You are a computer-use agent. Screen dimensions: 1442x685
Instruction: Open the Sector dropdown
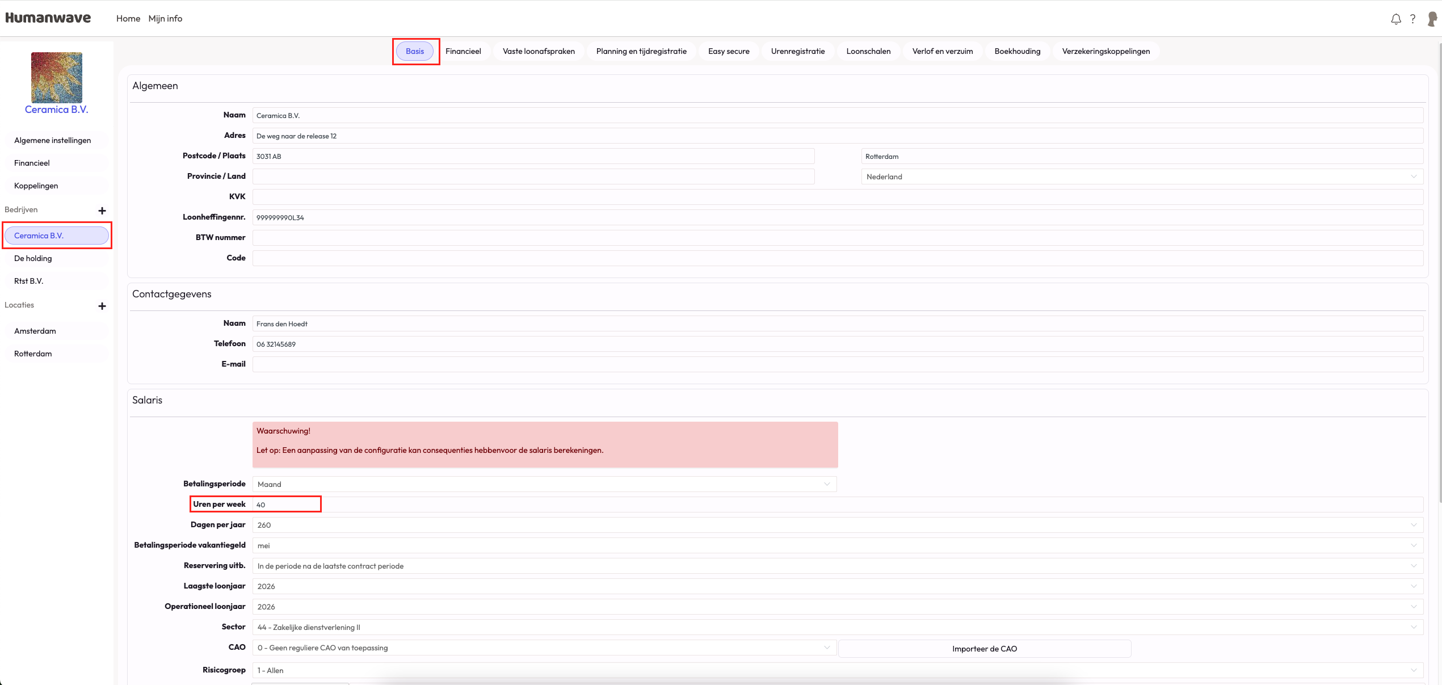point(838,627)
